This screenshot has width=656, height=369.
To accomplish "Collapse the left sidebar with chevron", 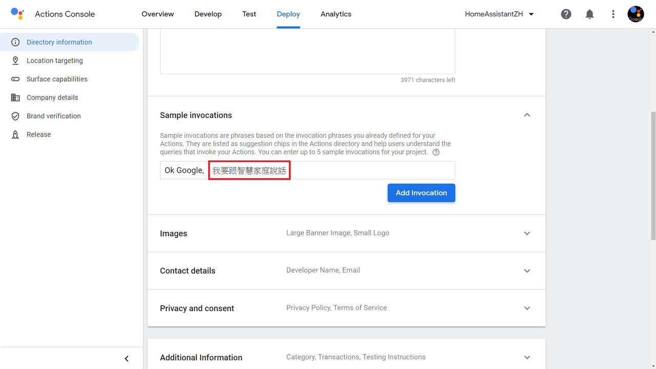I will [127, 359].
